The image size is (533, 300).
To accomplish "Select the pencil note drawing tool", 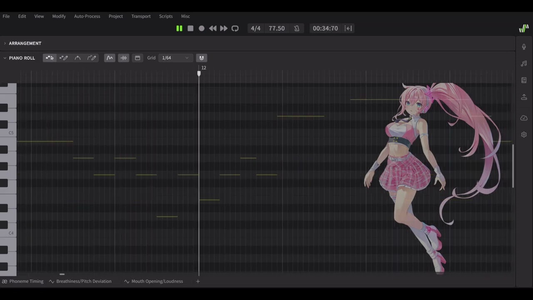I will [x=64, y=58].
